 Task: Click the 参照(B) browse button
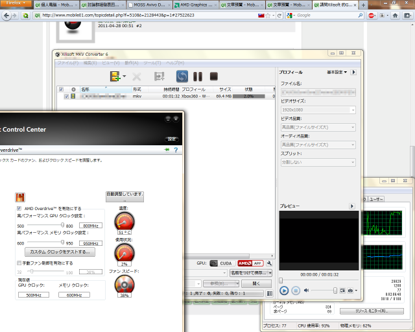[219, 283]
